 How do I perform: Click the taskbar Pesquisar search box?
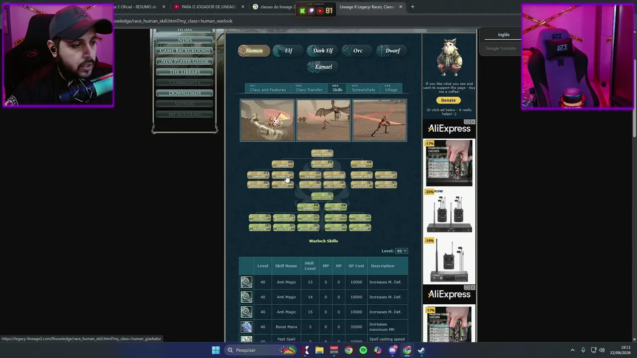pos(260,350)
